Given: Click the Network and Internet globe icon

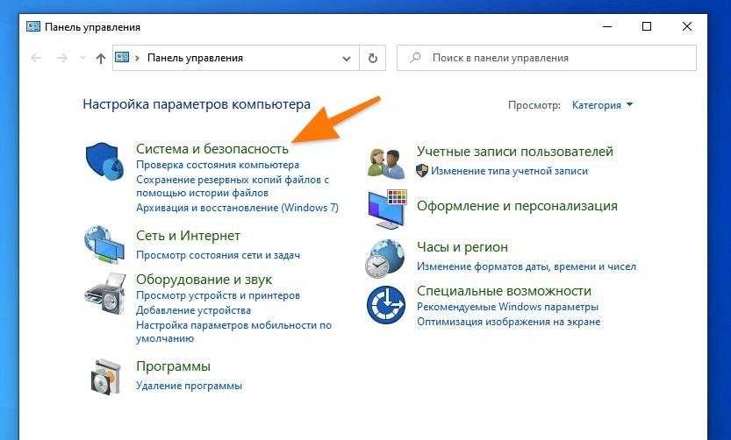Looking at the screenshot, I should (x=104, y=245).
